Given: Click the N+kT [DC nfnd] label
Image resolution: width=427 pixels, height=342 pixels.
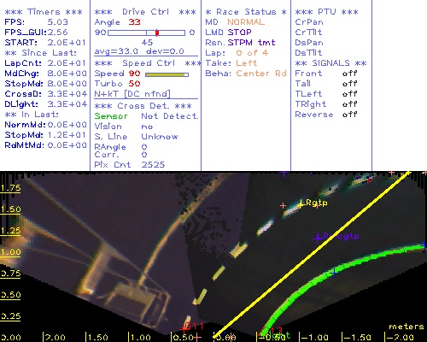Looking at the screenshot, I should 132,94.
